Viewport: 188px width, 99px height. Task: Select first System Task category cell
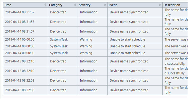pyautogui.click(x=63, y=39)
